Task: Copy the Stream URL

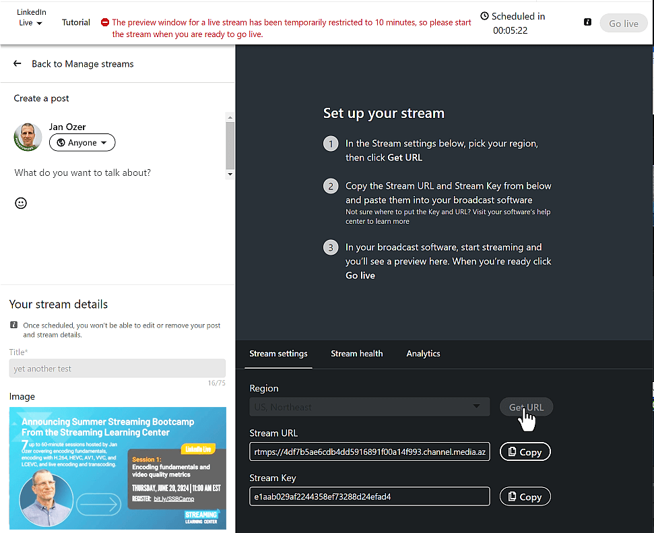Action: point(525,452)
